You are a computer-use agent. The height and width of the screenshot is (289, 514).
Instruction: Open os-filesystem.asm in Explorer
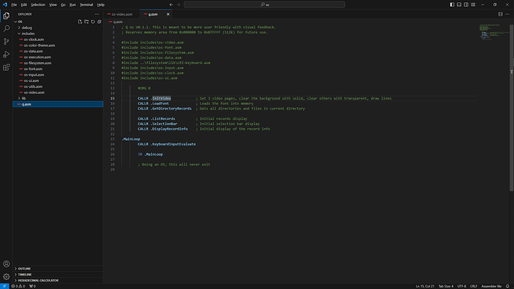click(x=58, y=63)
